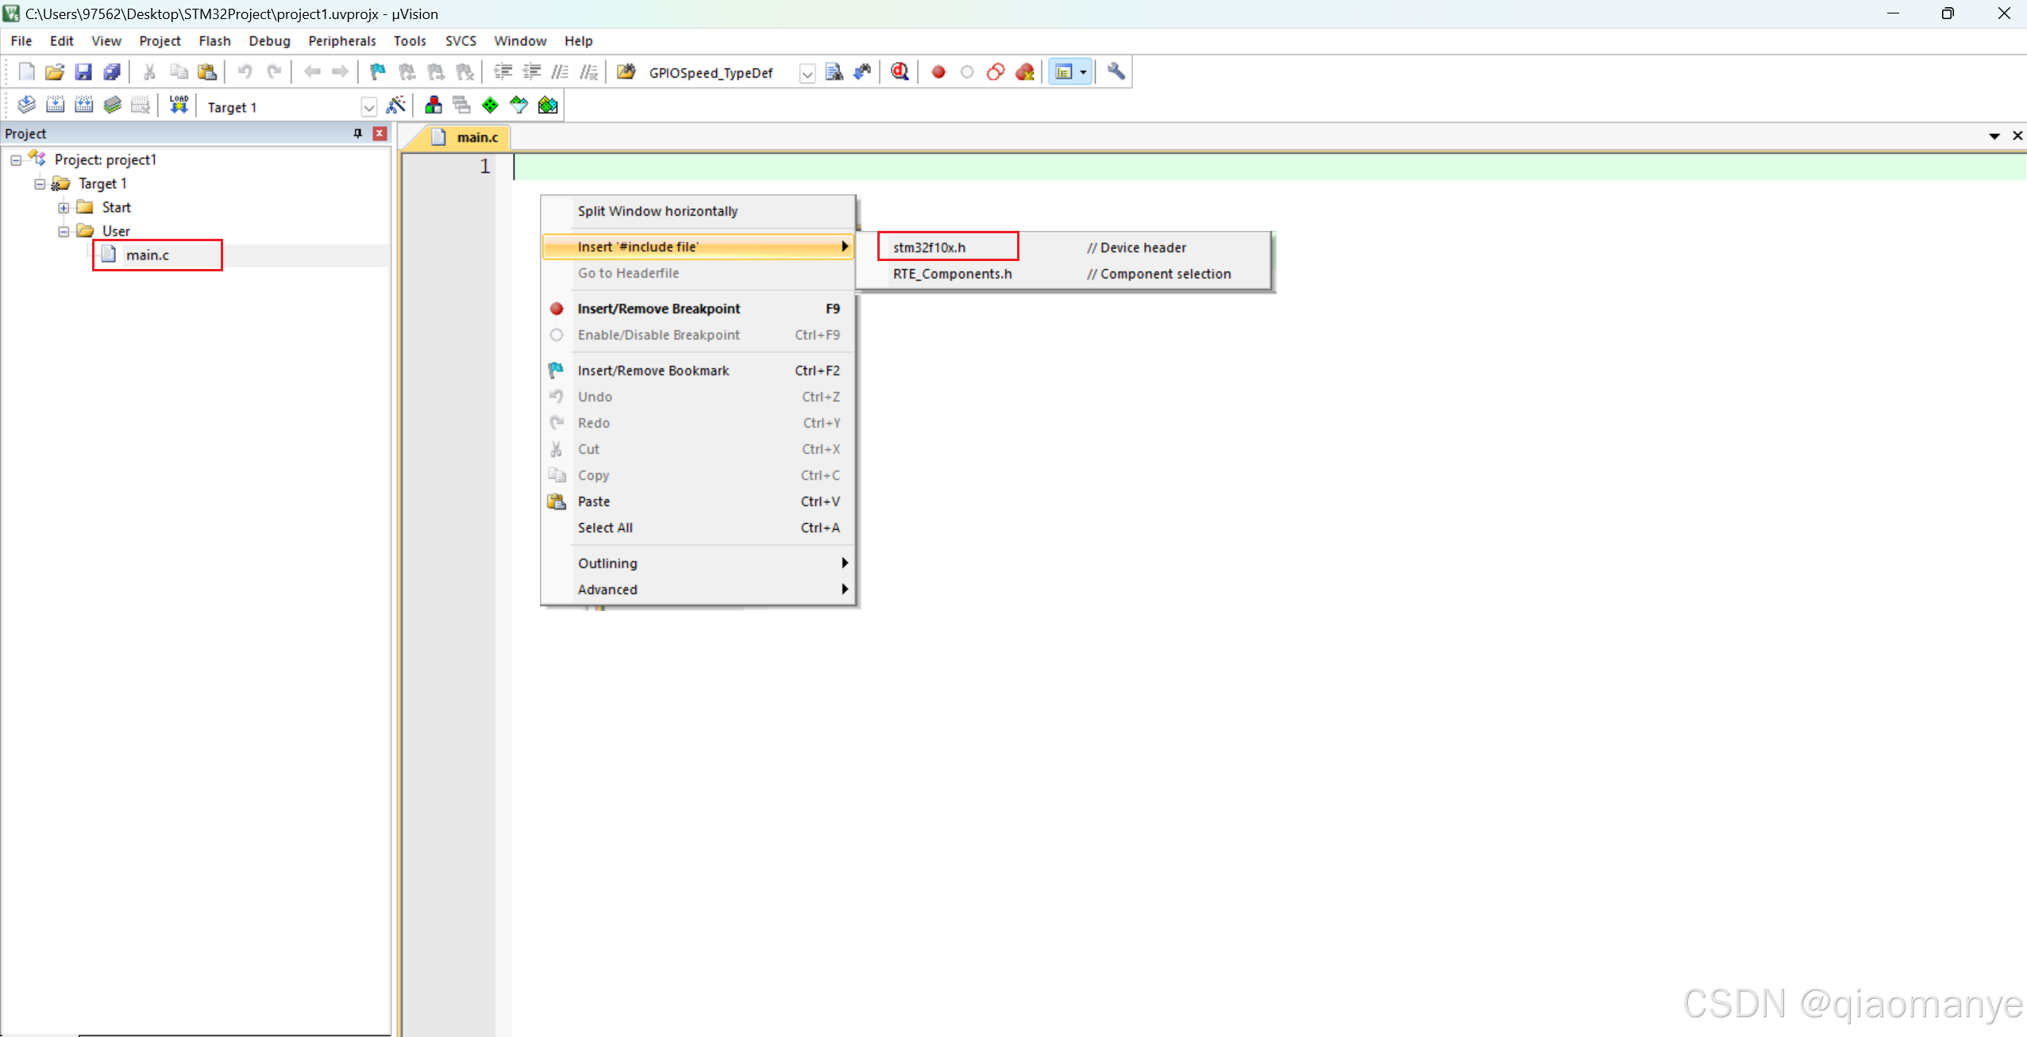This screenshot has width=2027, height=1037.
Task: Toggle Insert/Remove Breakpoint in context menu
Action: pyautogui.click(x=658, y=309)
